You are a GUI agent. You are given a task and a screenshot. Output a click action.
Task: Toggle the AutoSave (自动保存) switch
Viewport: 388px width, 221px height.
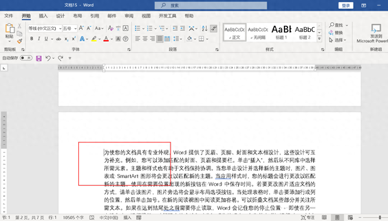click(x=26, y=58)
